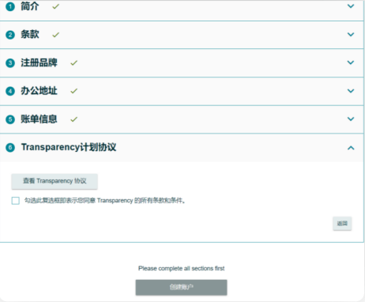365x302 pixels.
Task: Open the 注册品牌 section title
Action: (39, 62)
